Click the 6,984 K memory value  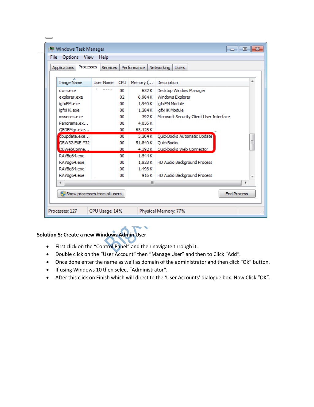(145, 97)
